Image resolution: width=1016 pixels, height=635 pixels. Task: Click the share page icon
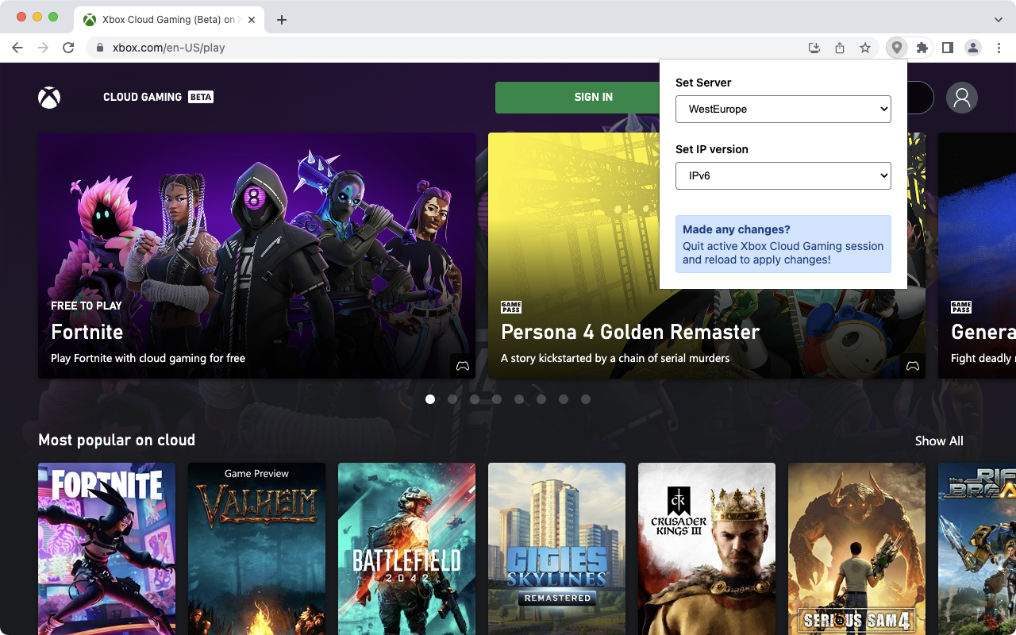(x=840, y=48)
